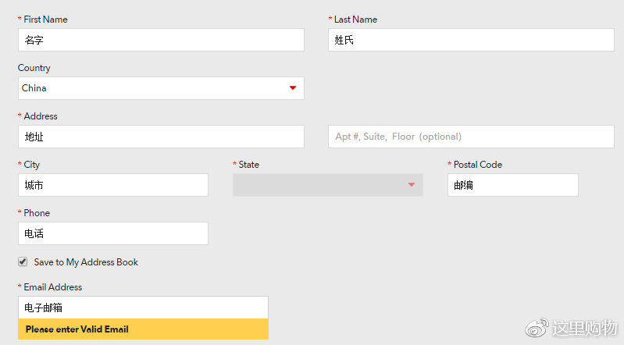Uncheck Save to My Address Book checkbox
The height and width of the screenshot is (345, 624).
pyautogui.click(x=23, y=261)
